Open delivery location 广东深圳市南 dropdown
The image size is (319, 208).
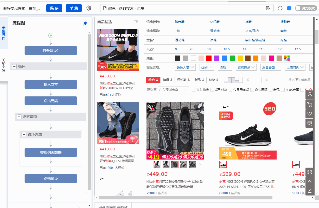click(174, 90)
